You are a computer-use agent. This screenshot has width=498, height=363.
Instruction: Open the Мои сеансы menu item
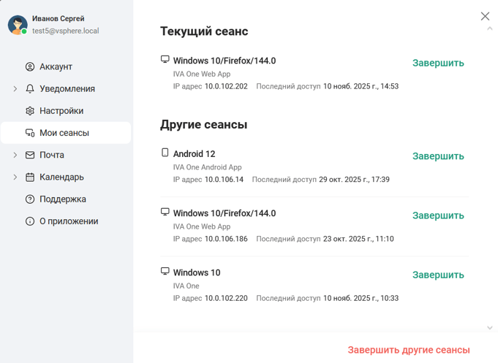click(x=64, y=133)
